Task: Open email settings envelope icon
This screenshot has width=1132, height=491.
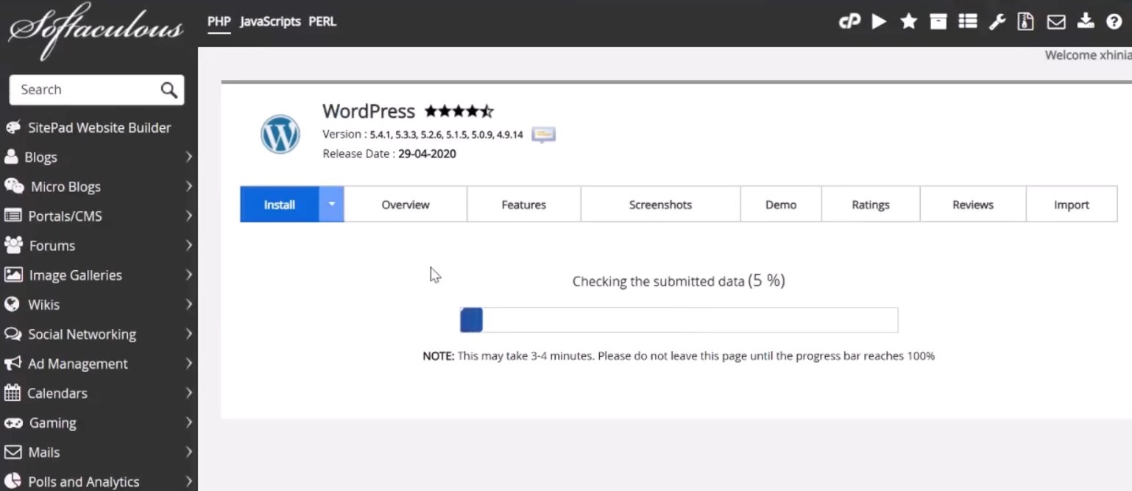Action: 1056,22
